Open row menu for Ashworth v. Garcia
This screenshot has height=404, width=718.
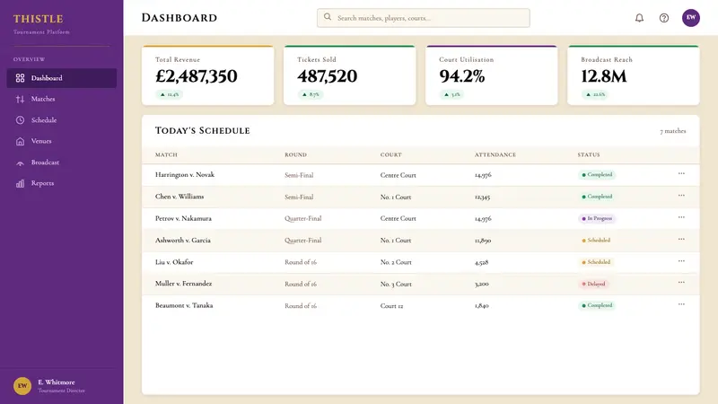pos(681,239)
